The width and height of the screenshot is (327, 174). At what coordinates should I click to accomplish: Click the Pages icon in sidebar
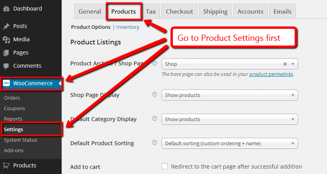point(6,53)
